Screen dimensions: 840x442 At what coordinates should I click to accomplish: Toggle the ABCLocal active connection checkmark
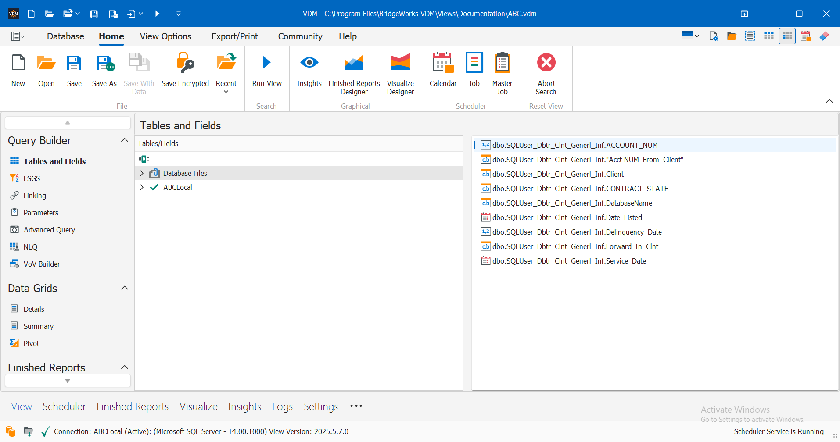pyautogui.click(x=154, y=187)
